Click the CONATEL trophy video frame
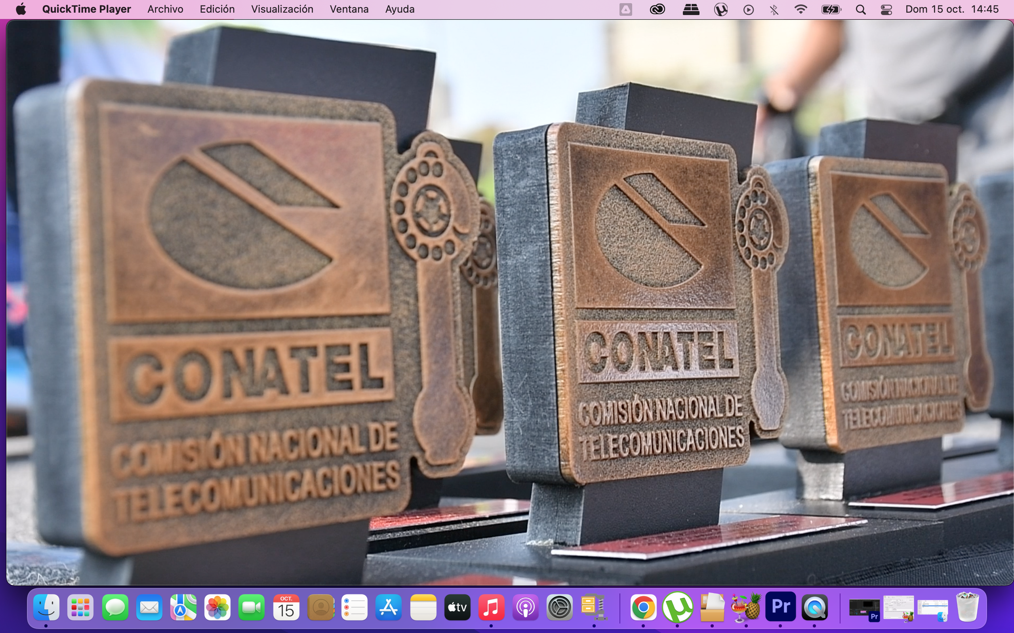Image resolution: width=1014 pixels, height=633 pixels. (509, 302)
